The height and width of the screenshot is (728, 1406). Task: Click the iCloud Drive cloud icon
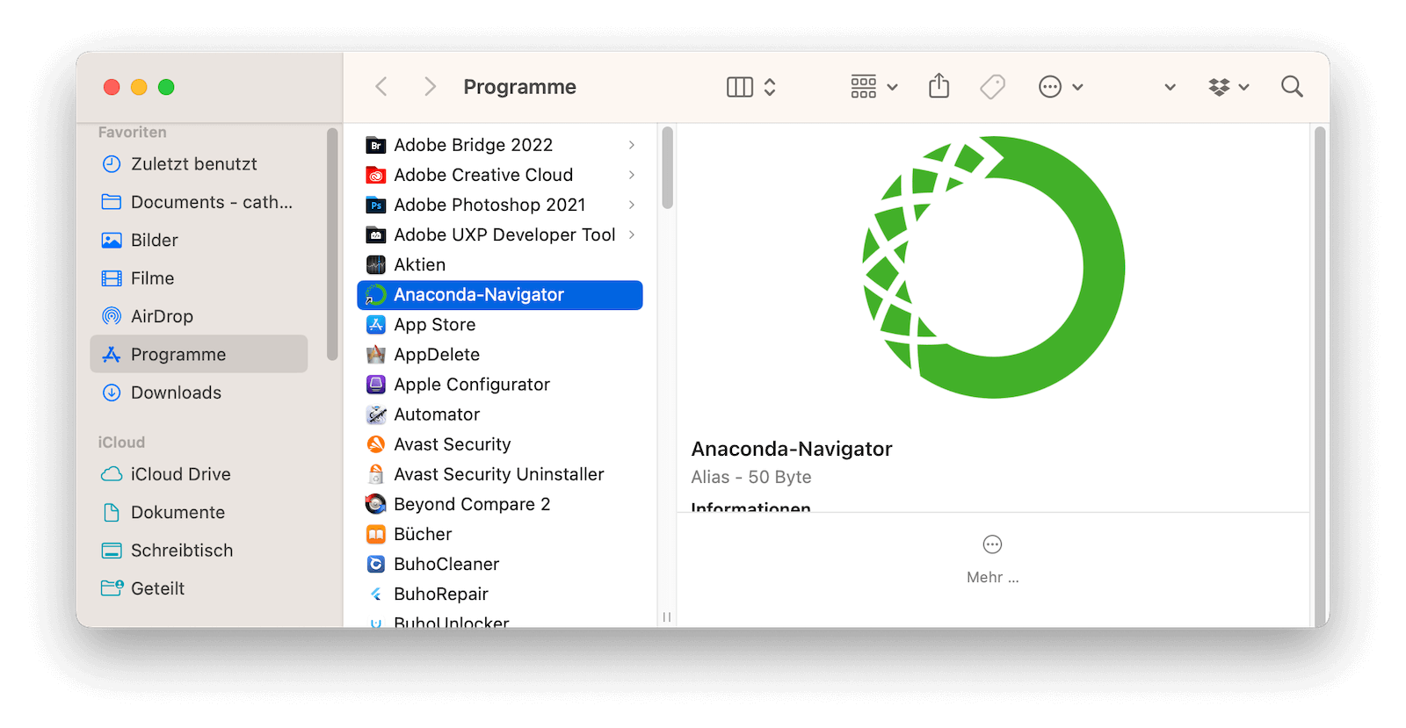tap(112, 474)
